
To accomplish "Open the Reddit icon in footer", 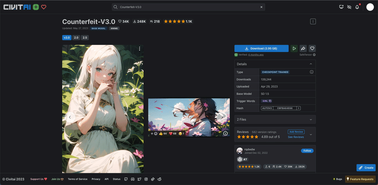I will pos(159,179).
